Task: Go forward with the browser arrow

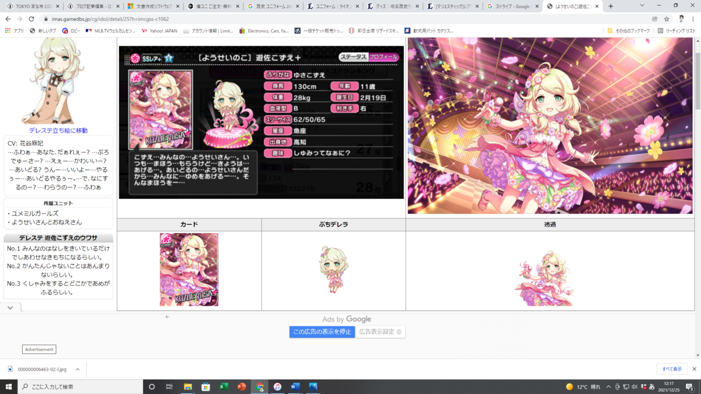Action: click(x=20, y=19)
